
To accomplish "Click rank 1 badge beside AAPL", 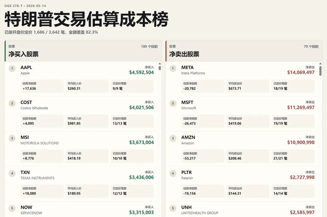I will pyautogui.click(x=12, y=68).
